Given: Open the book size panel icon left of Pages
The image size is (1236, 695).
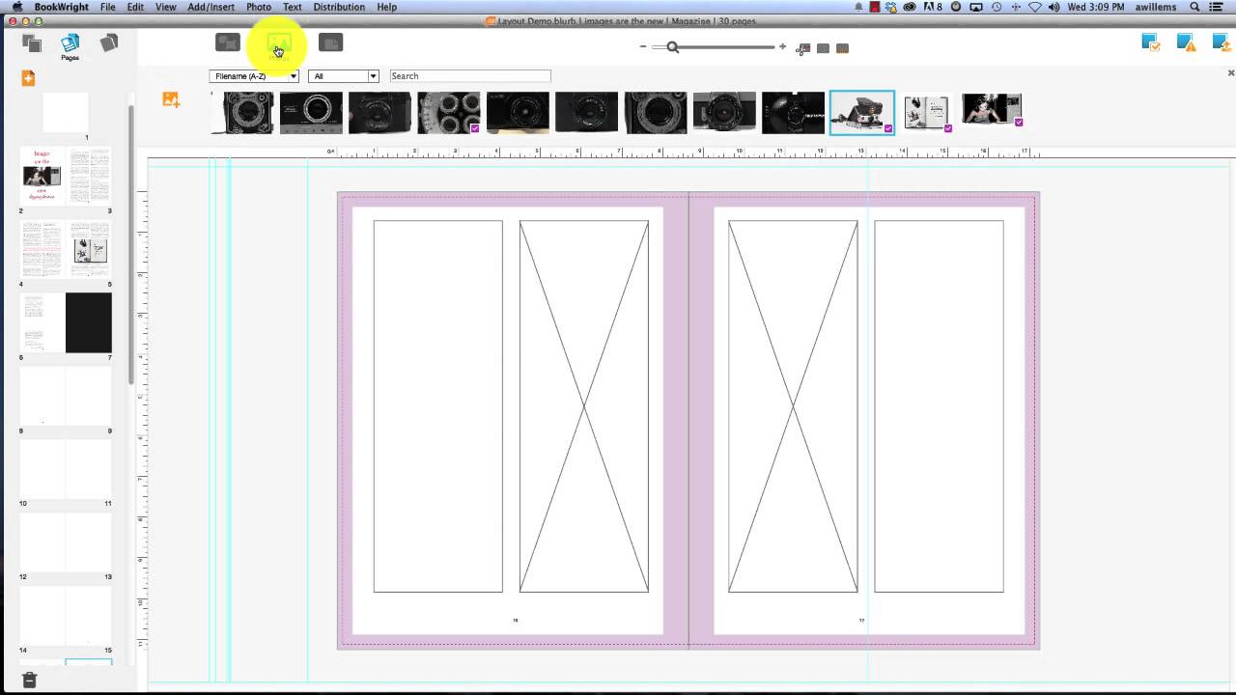Looking at the screenshot, I should pyautogui.click(x=32, y=43).
